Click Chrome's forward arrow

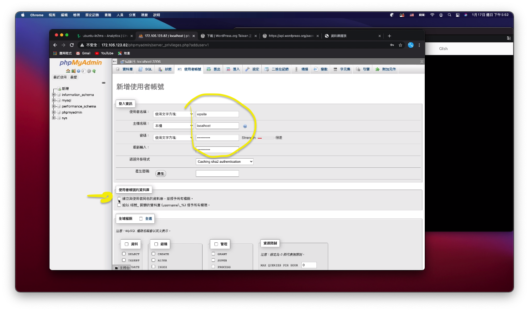(x=63, y=45)
